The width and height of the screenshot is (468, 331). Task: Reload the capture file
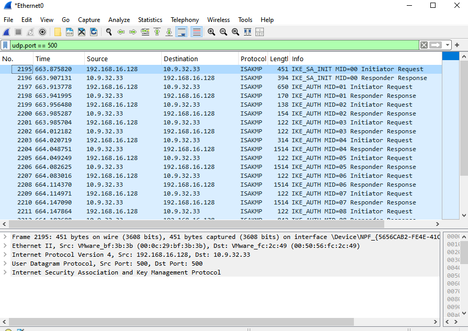94,32
